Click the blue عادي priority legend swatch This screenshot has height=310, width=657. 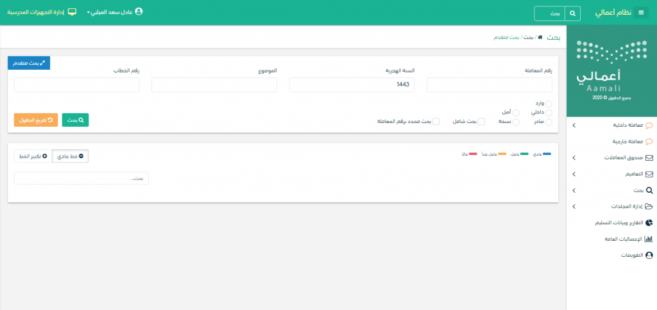click(547, 154)
